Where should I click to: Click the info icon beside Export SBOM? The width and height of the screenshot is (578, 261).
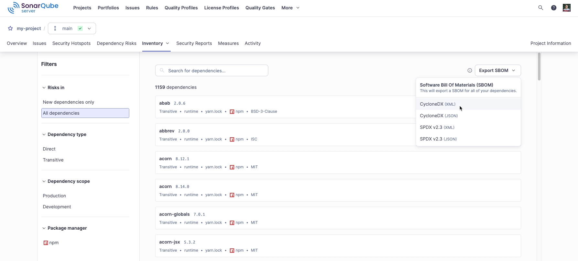point(469,70)
